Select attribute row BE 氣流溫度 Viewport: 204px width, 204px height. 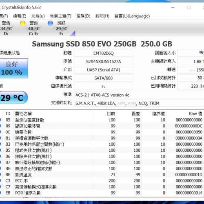tap(102, 175)
